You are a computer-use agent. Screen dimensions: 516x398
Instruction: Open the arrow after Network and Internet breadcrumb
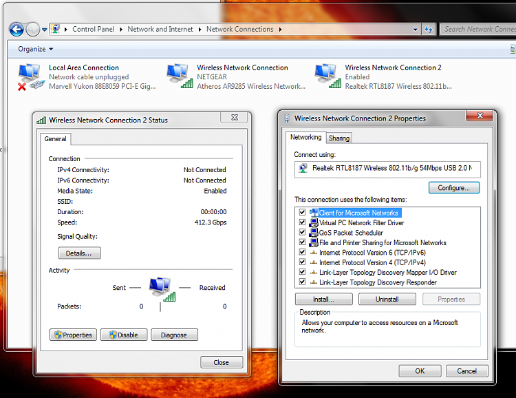tap(200, 30)
